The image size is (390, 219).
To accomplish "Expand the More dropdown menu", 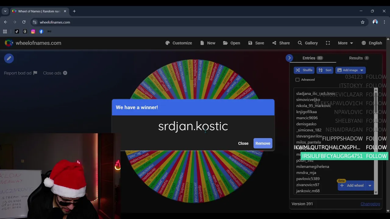I will 345,43.
